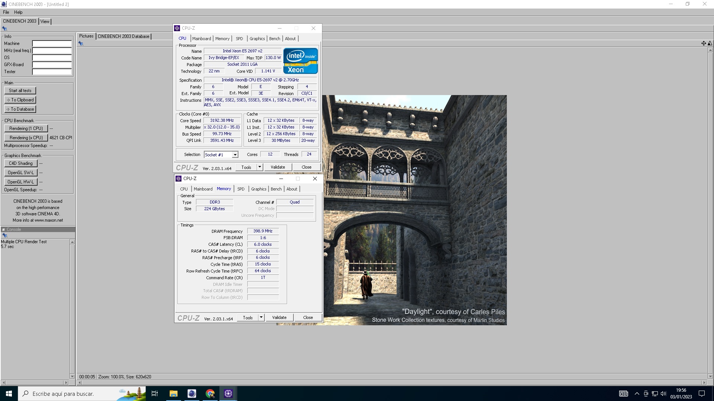
Task: Click Tools button in lower CPU-Z
Action: coord(248,317)
